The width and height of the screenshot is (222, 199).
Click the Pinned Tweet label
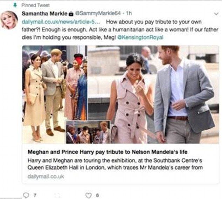[35, 5]
